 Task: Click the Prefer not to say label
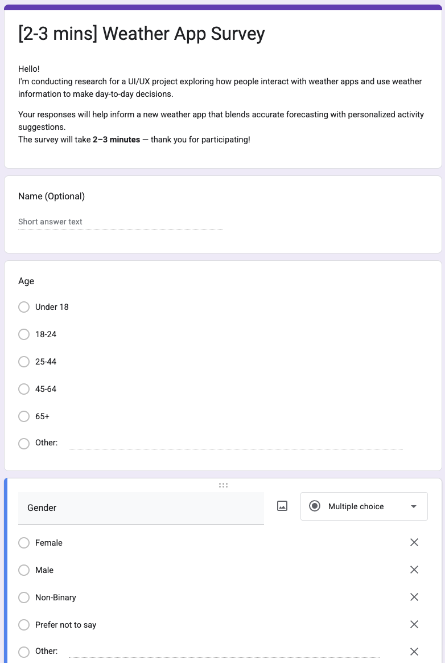tap(66, 625)
